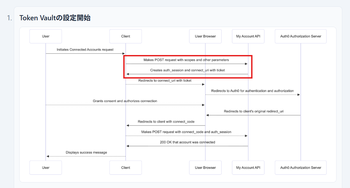Select "Redirects to client with connect_code" label
Image resolution: width=350 pixels, height=188 pixels.
(166, 122)
